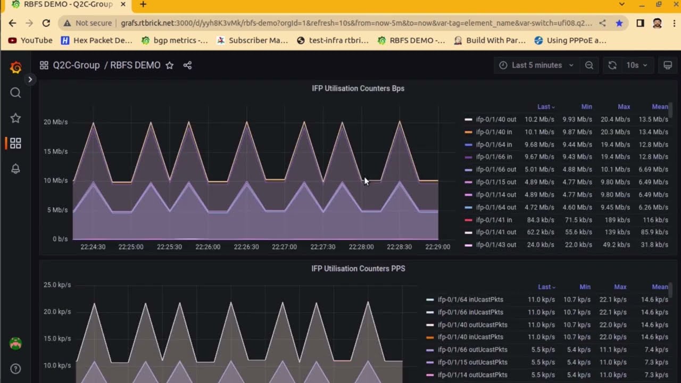This screenshot has height=383, width=681.
Task: Open the Dashboards grid icon in sidebar
Action: (15, 143)
